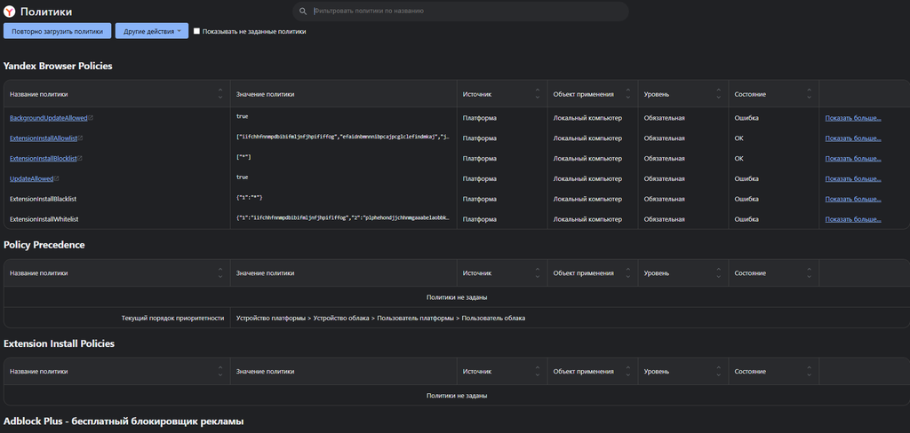Open the ExtensionInstallBlocklist policy link

44,158
